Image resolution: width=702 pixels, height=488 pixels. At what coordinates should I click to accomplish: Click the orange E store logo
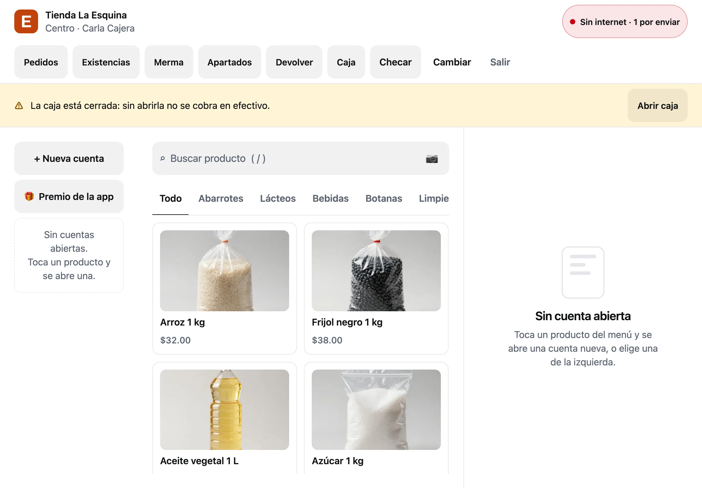[26, 21]
